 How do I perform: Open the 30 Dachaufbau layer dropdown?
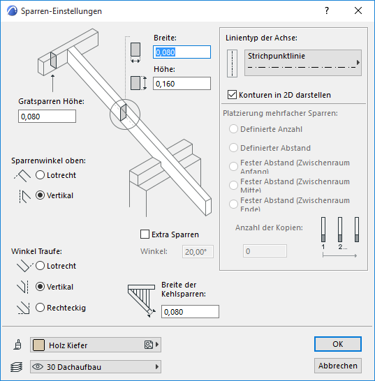(96, 366)
